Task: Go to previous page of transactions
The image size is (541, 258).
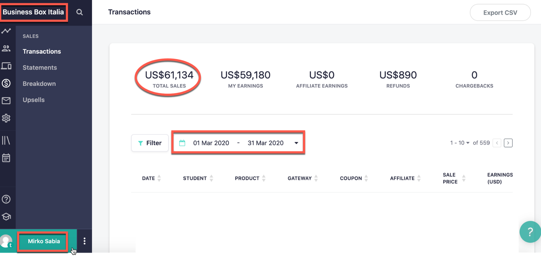Action: click(497, 143)
